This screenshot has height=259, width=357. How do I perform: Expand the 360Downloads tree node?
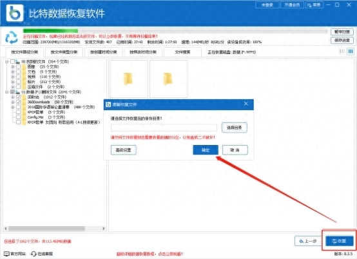pos(13,102)
